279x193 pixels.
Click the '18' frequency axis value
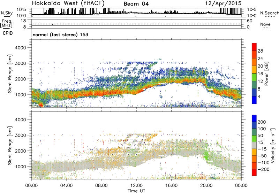pyautogui.click(x=23, y=21)
